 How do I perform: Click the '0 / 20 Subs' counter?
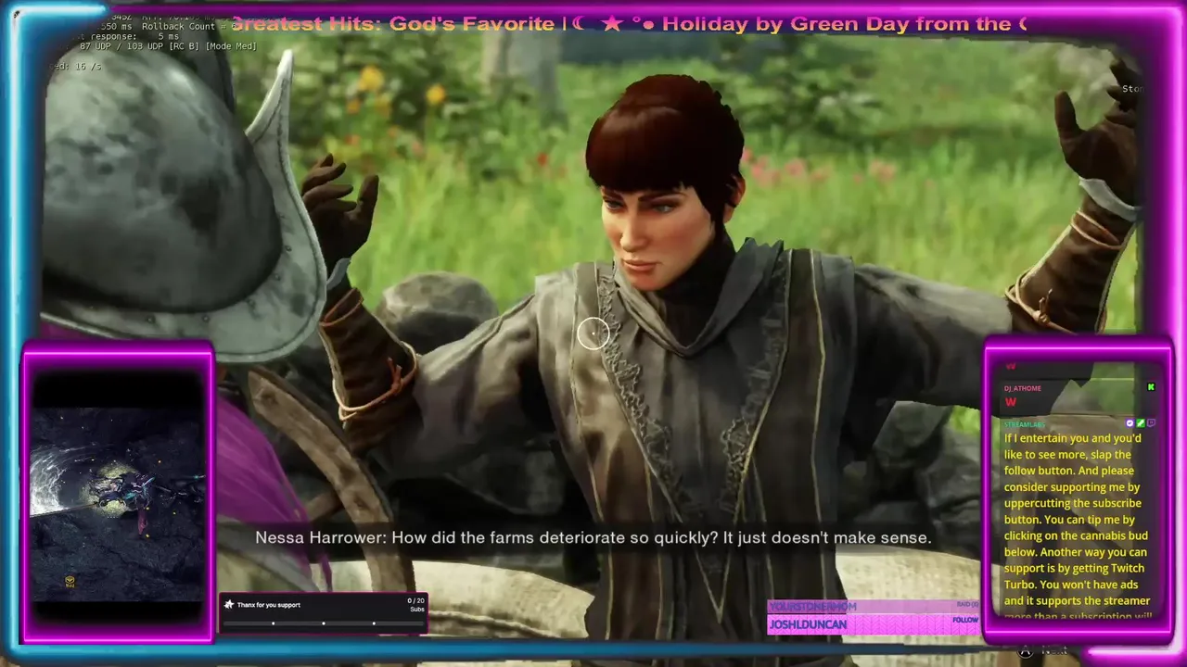pyautogui.click(x=415, y=605)
